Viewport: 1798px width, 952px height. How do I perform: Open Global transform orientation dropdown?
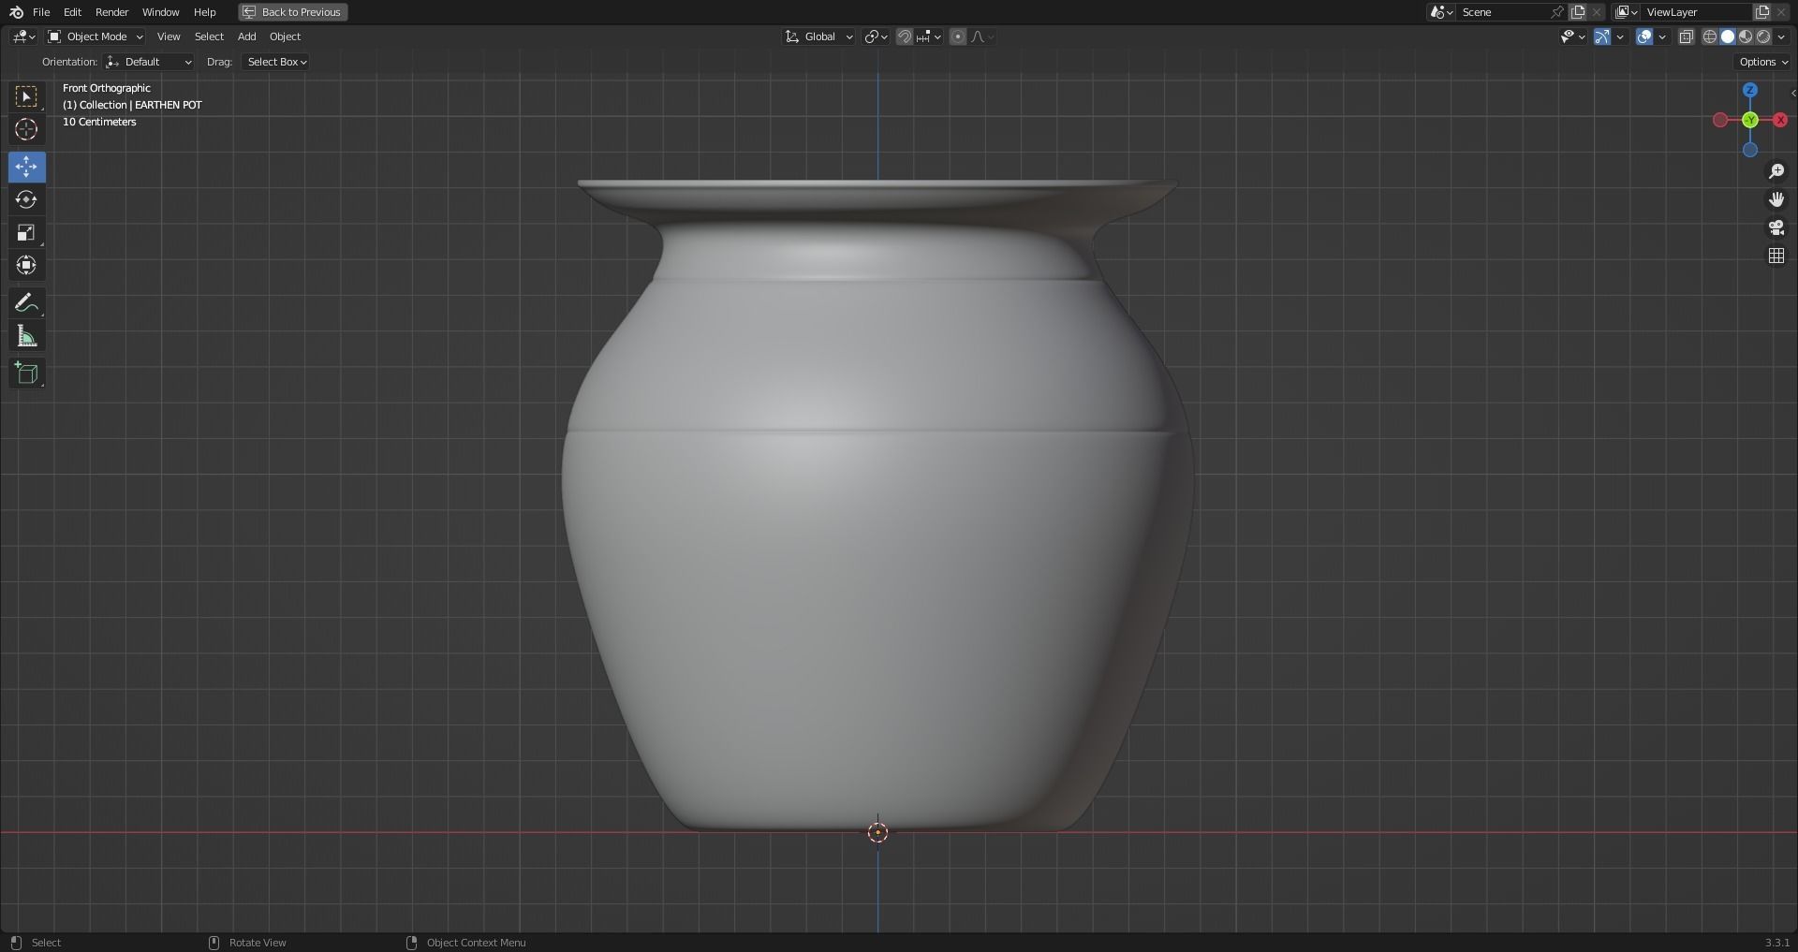click(x=819, y=37)
